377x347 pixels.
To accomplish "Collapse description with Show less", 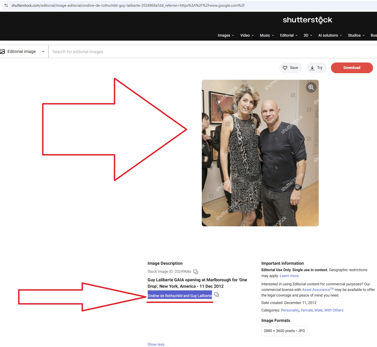I will tap(156, 344).
